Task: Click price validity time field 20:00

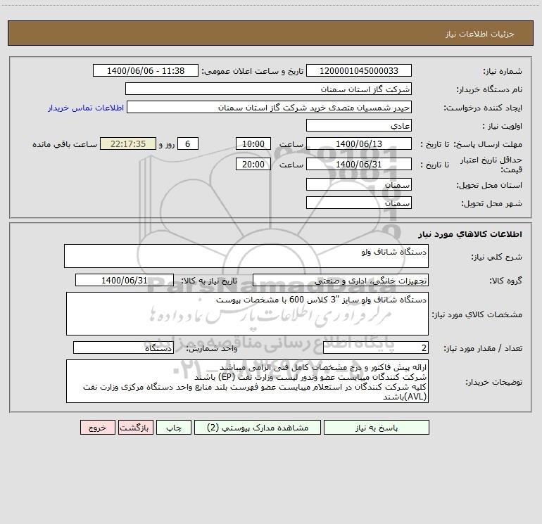Action: click(x=253, y=164)
